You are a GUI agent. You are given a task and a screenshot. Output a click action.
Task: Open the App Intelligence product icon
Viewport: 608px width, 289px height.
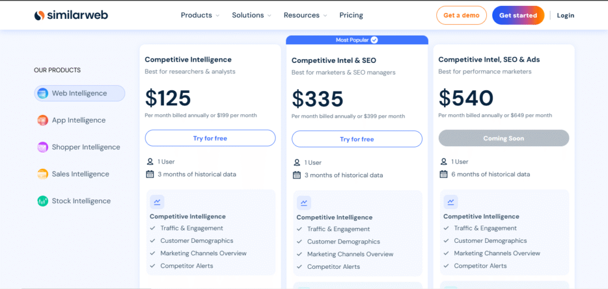(43, 120)
